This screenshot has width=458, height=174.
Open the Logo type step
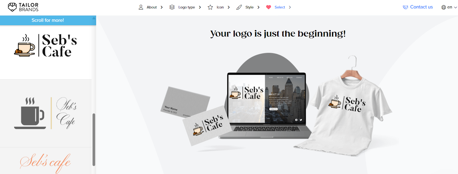click(187, 7)
